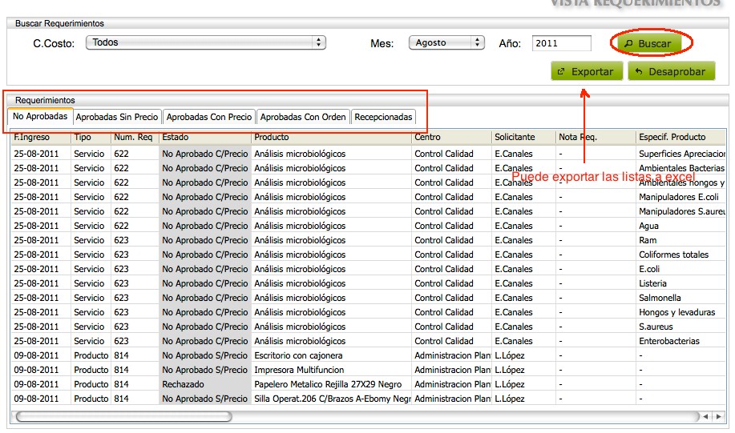Screen dimensions: 735x433
Task: Select the No Aprobadas tab
Action: [40, 117]
